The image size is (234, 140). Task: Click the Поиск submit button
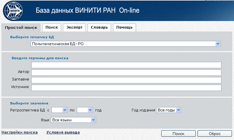(x=179, y=134)
